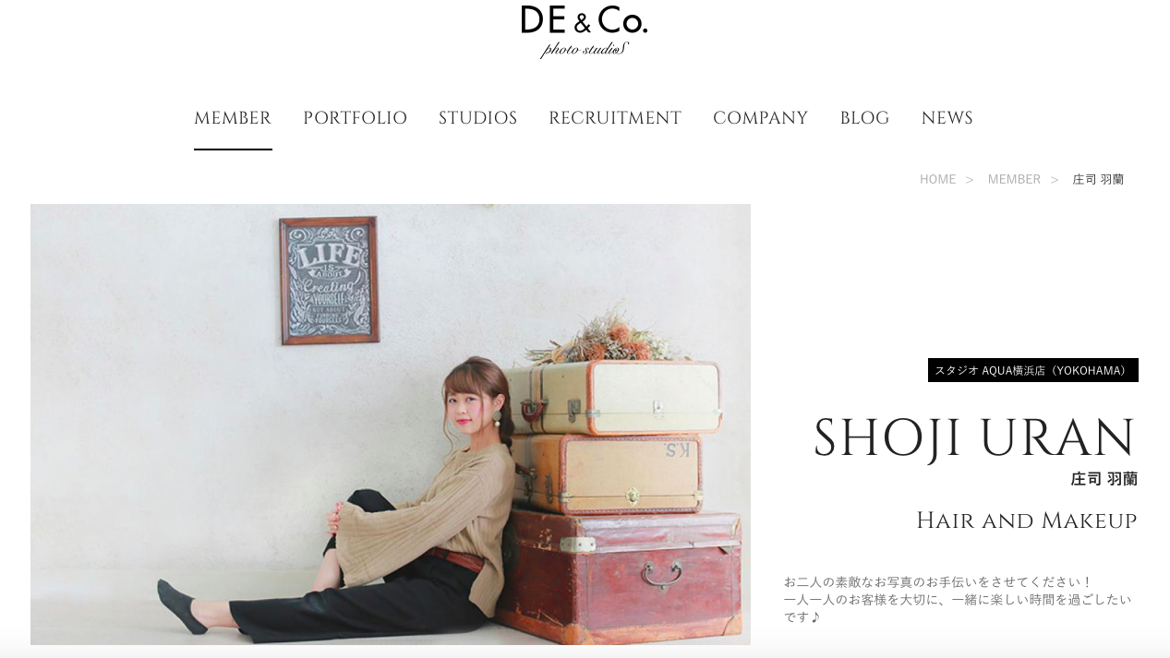Screen dimensions: 1170x658
Task: Click the Japanese profile message paragraph
Action: pyautogui.click(x=958, y=599)
